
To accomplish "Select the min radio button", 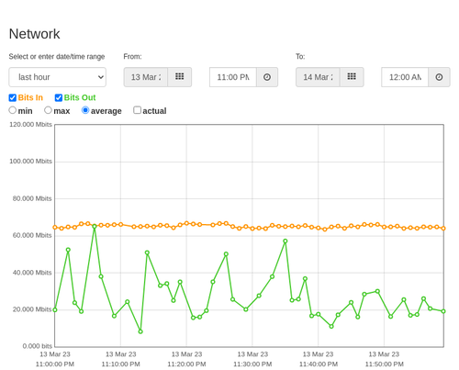I will pos(12,110).
